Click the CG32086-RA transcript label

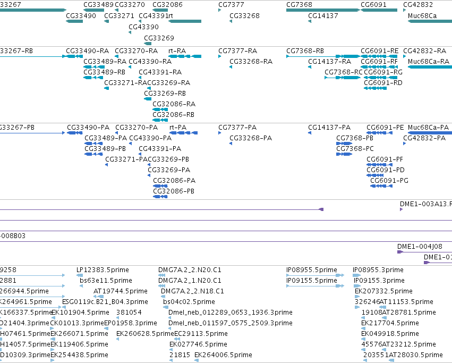[x=174, y=104]
